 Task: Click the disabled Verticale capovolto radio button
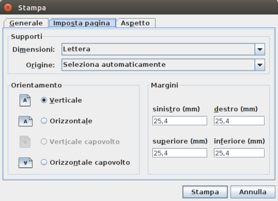click(x=44, y=141)
